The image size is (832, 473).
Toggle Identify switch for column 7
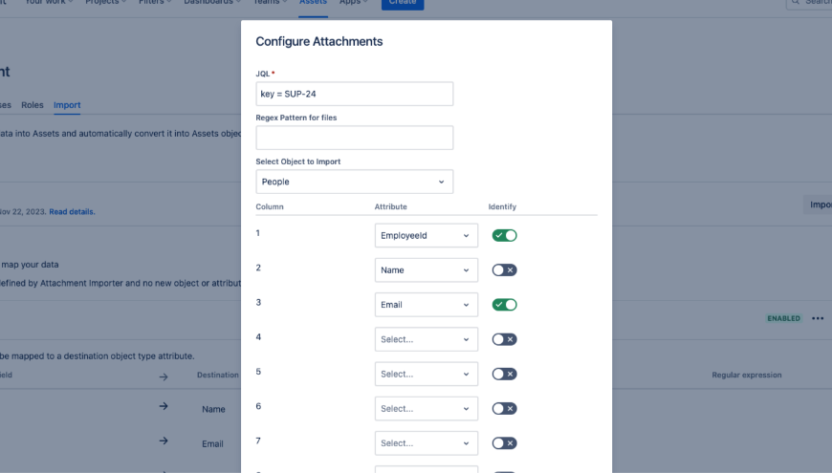tap(504, 443)
